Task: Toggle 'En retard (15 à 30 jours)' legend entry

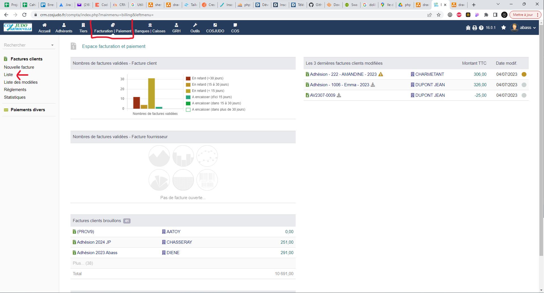Action: [210, 85]
